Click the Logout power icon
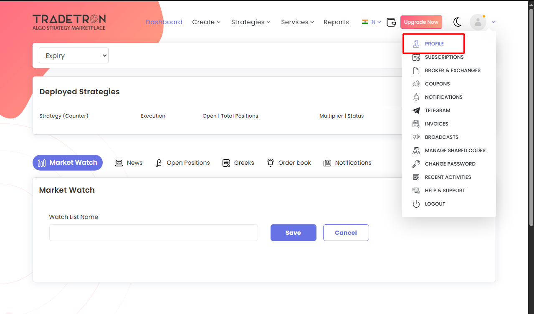The width and height of the screenshot is (534, 314). click(x=416, y=204)
